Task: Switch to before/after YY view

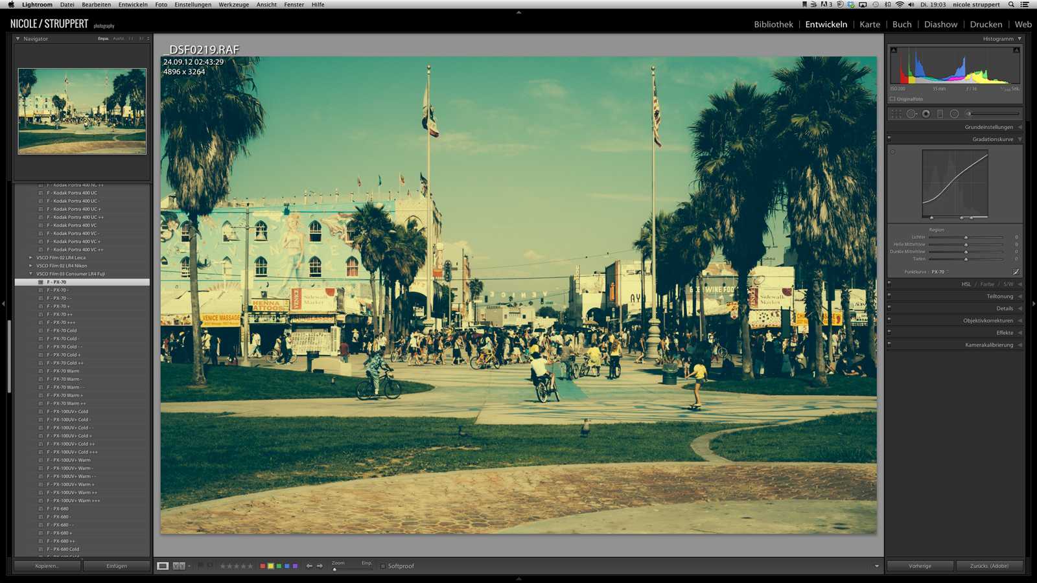Action: (x=179, y=566)
